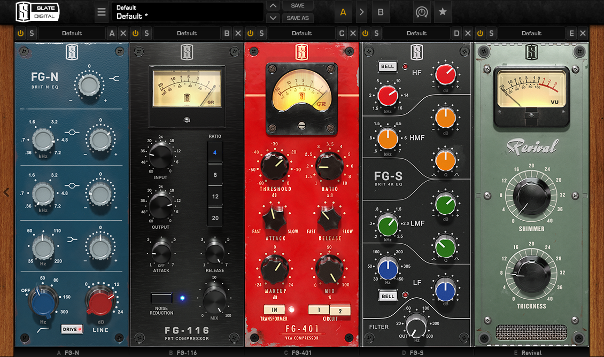Click the Slate Digital logo icon

pyautogui.click(x=37, y=11)
